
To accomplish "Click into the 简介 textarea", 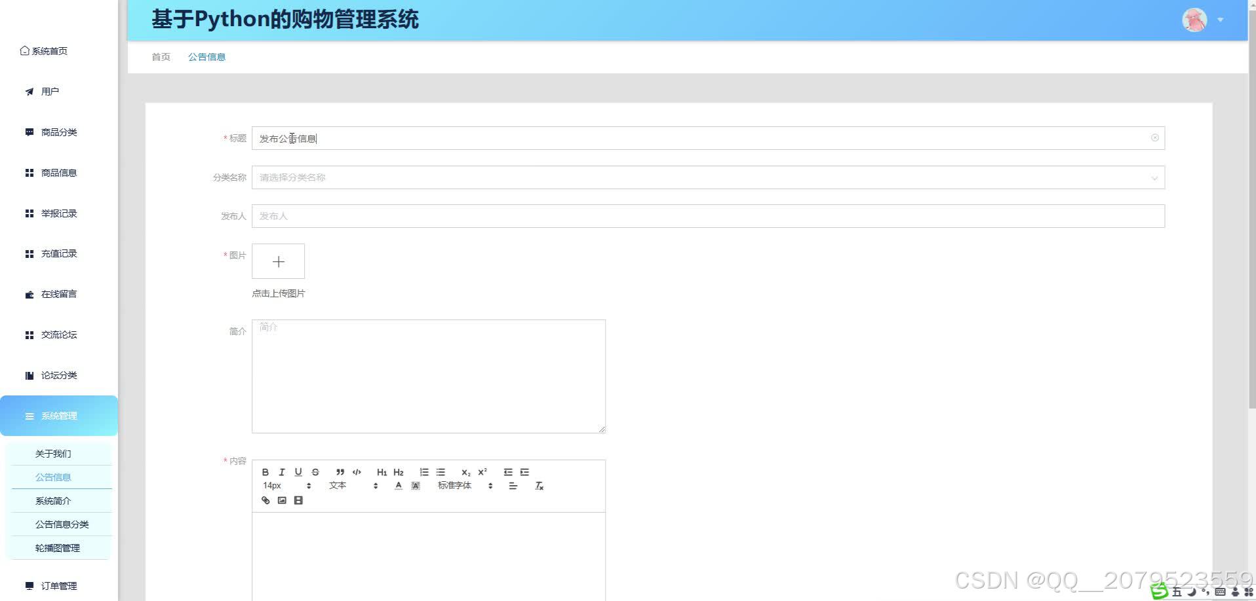I will (429, 376).
